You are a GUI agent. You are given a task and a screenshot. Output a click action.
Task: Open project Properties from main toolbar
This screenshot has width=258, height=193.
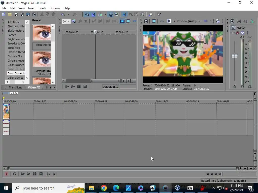coord(34,14)
